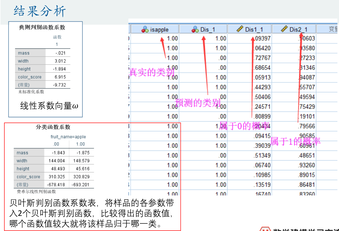Click the Dis1_1 cell value .44293
The height and width of the screenshot is (231, 339).
click(262, 87)
